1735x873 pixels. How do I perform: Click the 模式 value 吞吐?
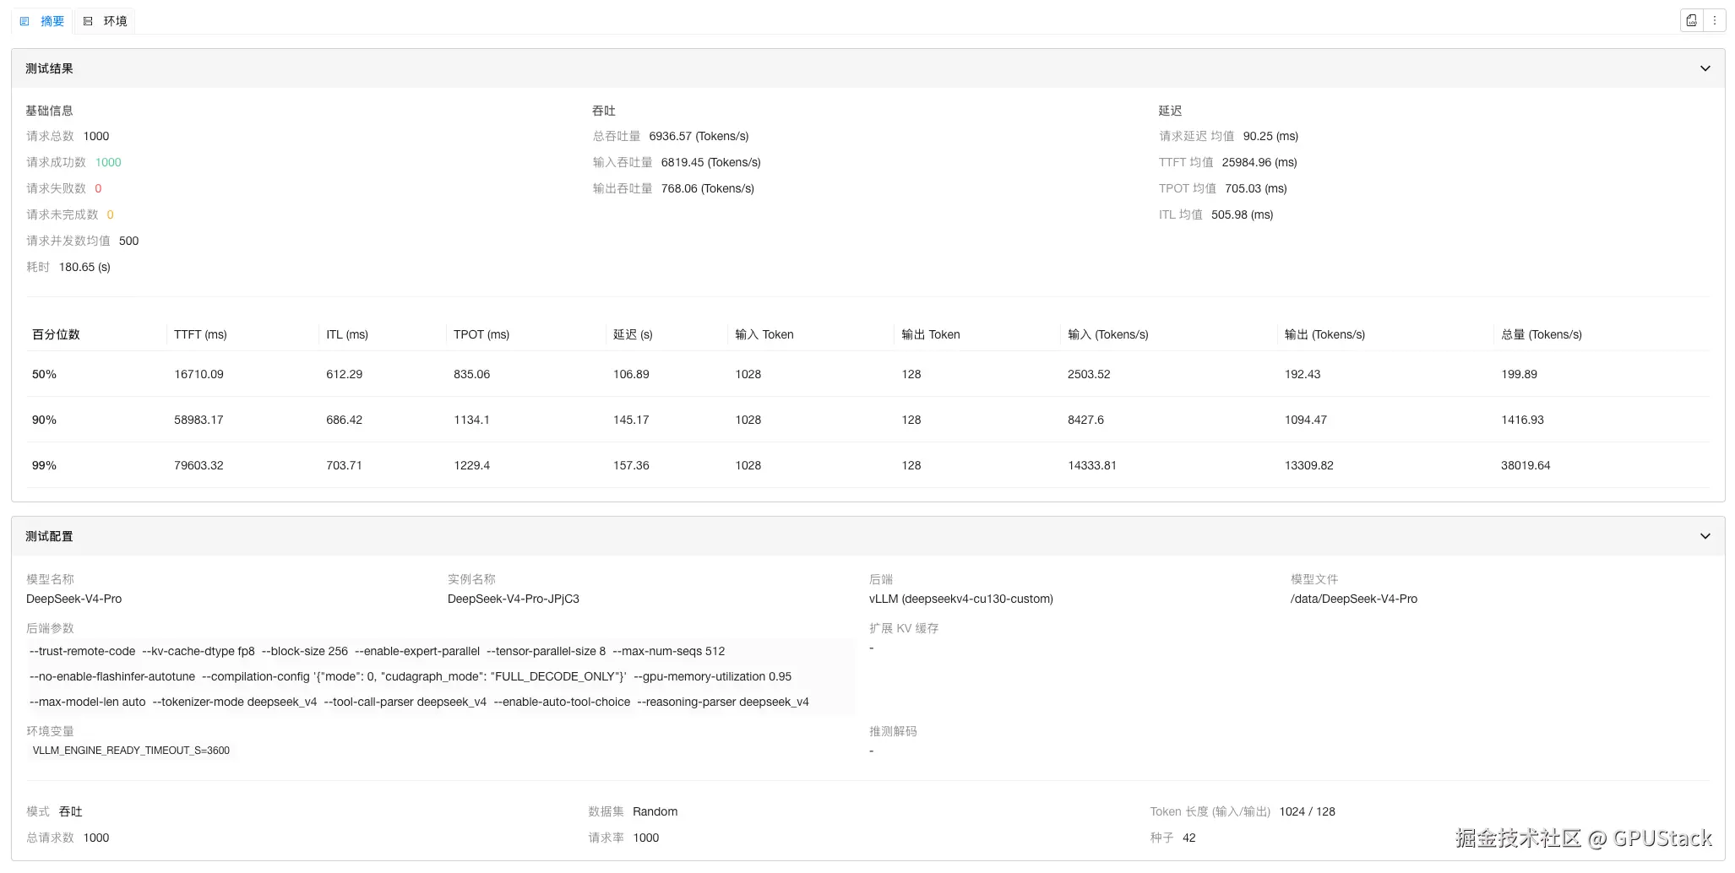click(x=70, y=811)
